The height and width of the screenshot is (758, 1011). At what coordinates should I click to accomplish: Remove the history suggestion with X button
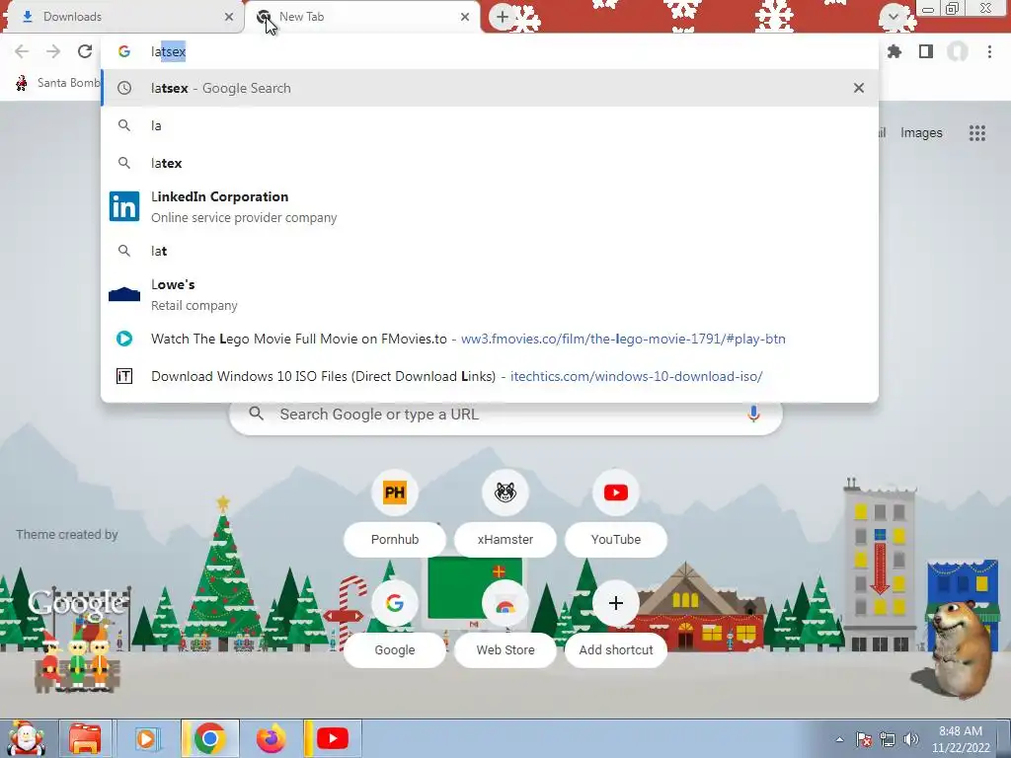point(859,88)
